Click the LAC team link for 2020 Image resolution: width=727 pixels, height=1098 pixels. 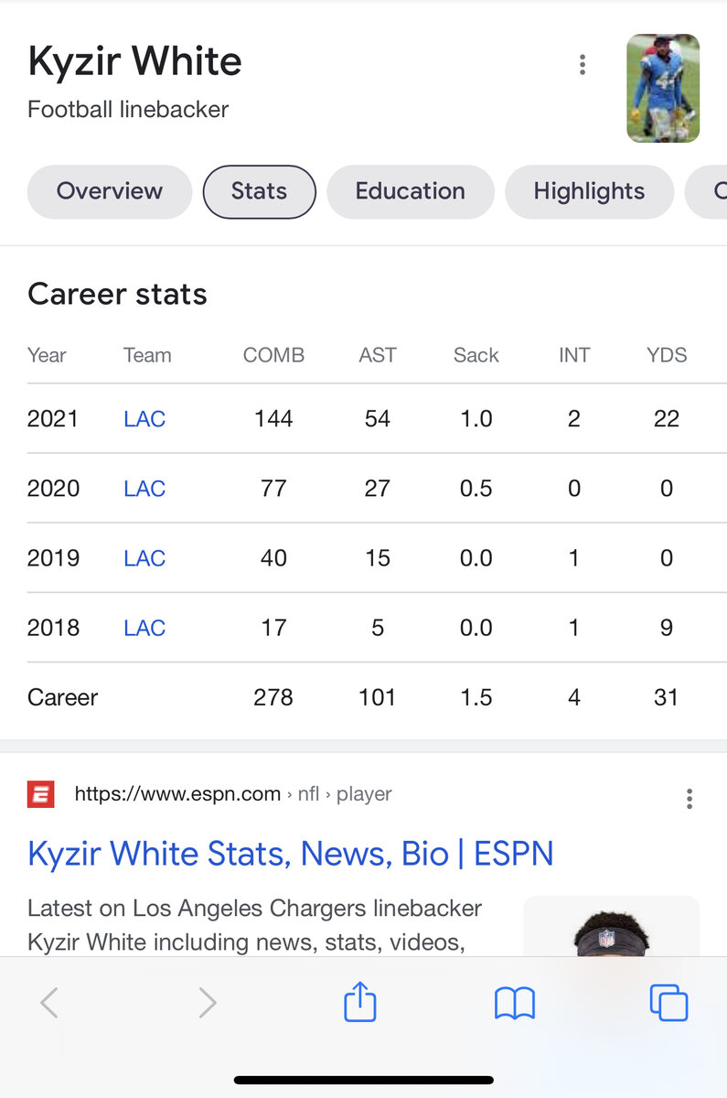tap(144, 489)
